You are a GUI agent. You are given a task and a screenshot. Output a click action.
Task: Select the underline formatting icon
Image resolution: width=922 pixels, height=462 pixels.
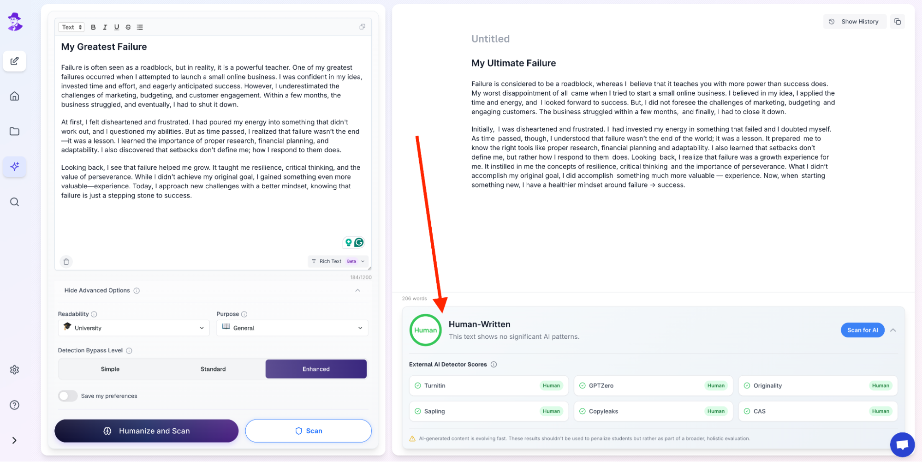click(116, 27)
